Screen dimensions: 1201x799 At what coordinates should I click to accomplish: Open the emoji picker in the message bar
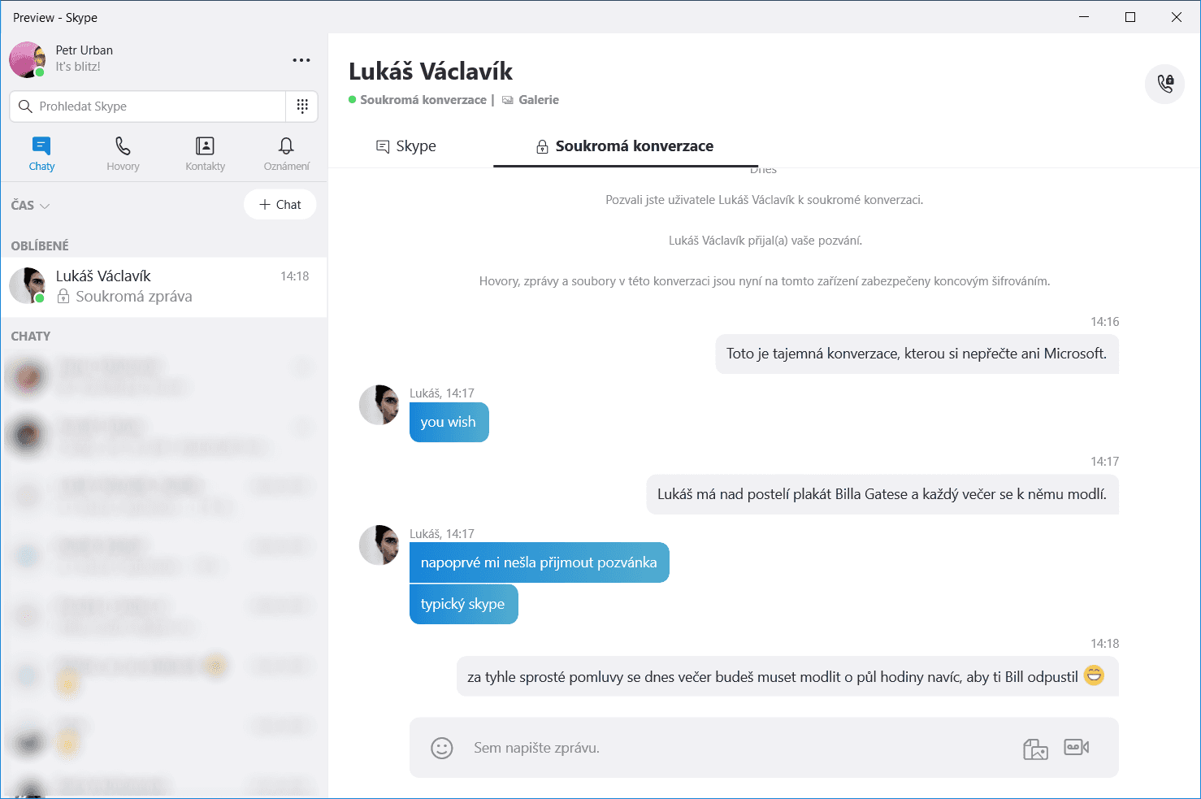(441, 747)
